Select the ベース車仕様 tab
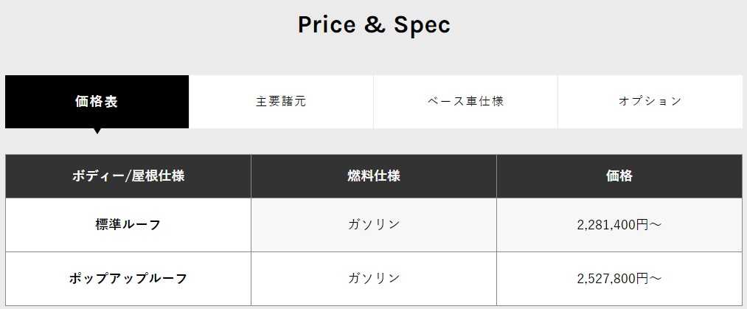Viewport: 747px width, 309px height. coord(465,102)
